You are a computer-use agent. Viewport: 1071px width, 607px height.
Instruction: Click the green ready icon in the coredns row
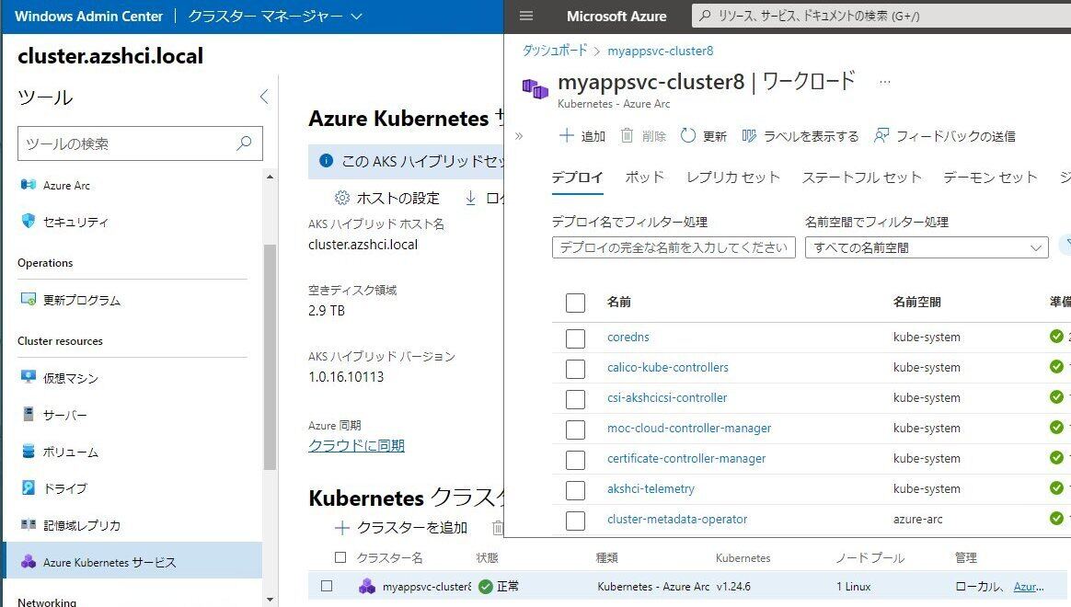tap(1056, 336)
